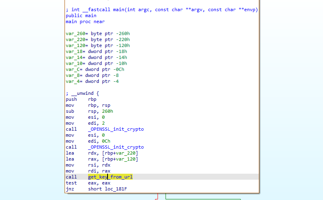The width and height of the screenshot is (323, 200).
Task: Click the 'test eax, eax' instruction
Action: coord(88,183)
